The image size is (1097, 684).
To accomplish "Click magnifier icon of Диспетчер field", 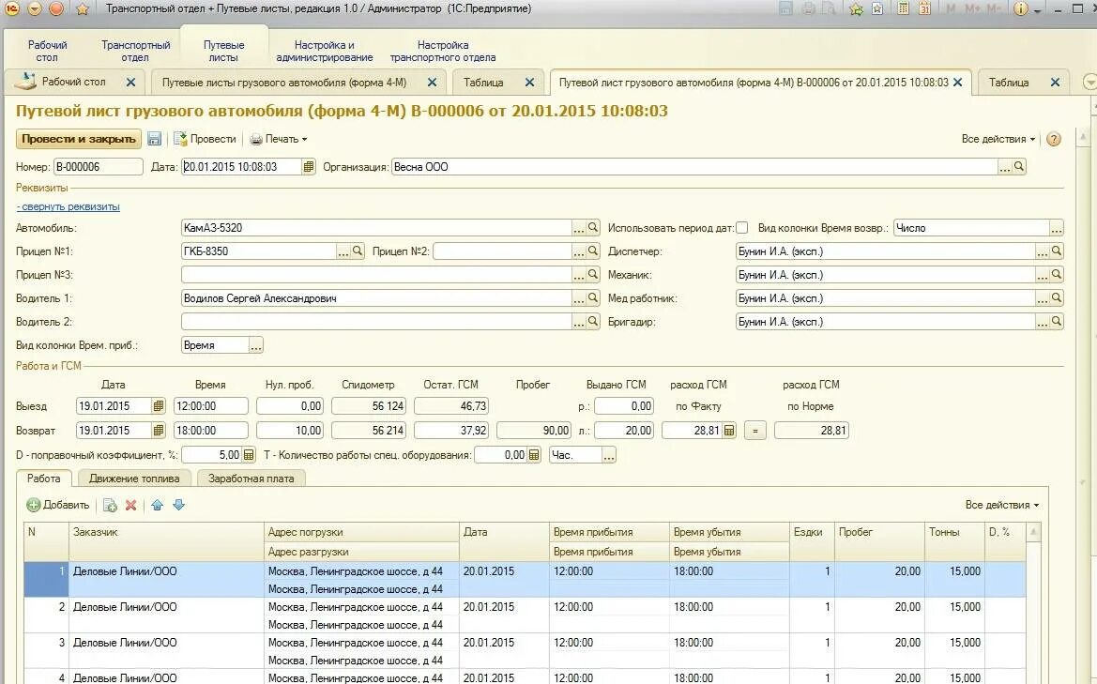I will coord(1057,251).
